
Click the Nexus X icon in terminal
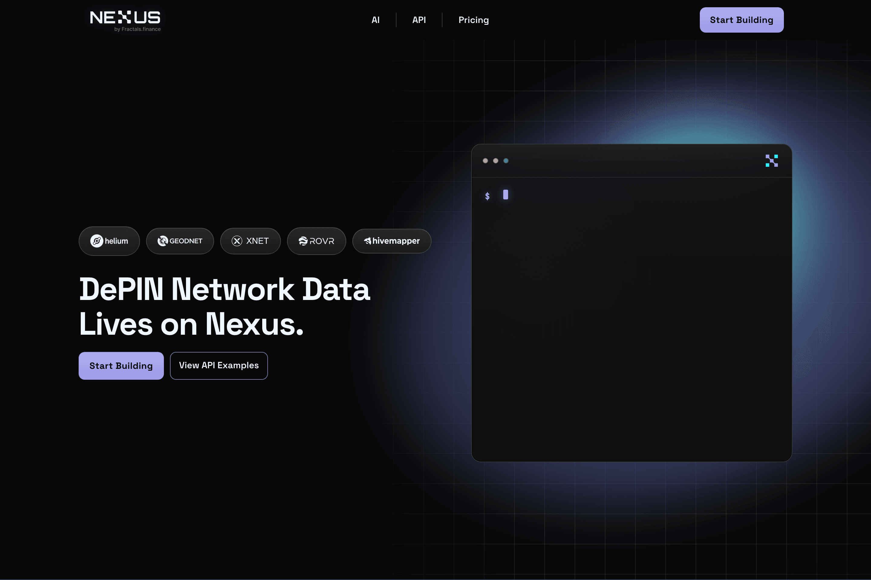(772, 160)
